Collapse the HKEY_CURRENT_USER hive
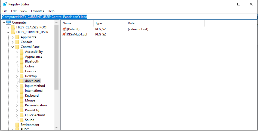The width and height of the screenshot is (258, 131). [8, 32]
